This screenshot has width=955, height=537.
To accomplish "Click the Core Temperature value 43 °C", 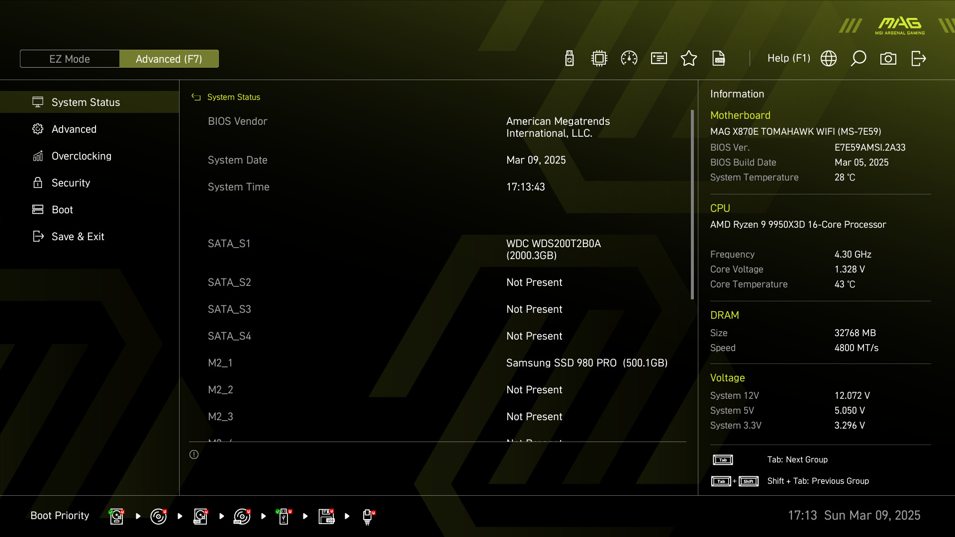I will [x=845, y=284].
